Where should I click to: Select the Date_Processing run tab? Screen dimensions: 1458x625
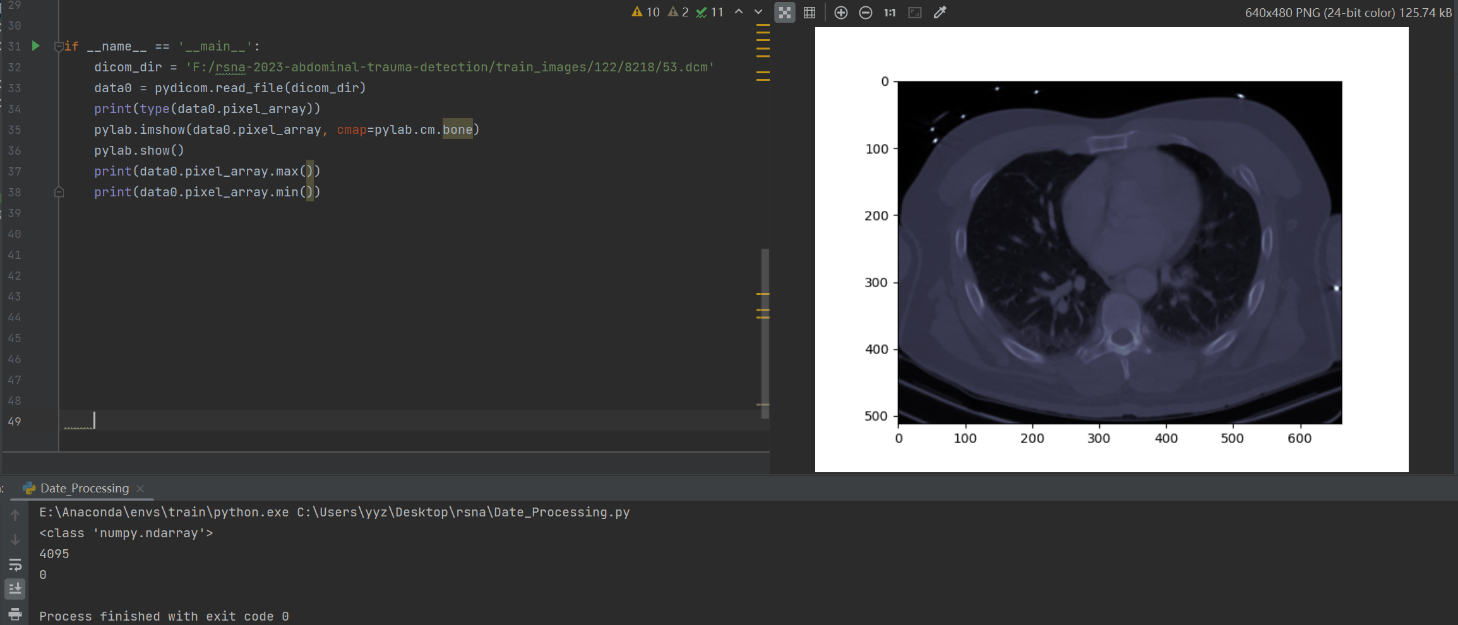[x=84, y=488]
